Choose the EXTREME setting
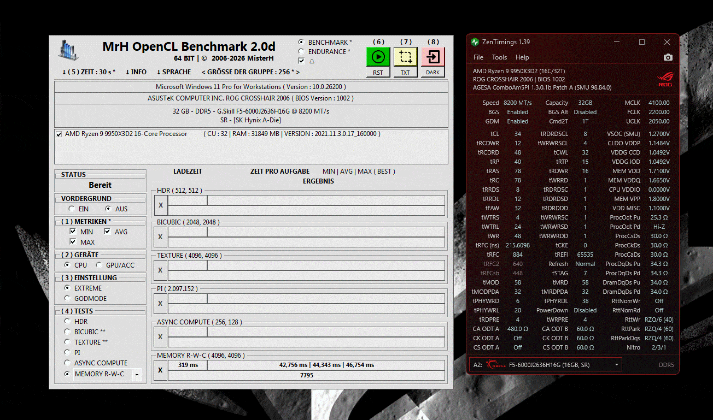The width and height of the screenshot is (713, 420). tap(67, 288)
